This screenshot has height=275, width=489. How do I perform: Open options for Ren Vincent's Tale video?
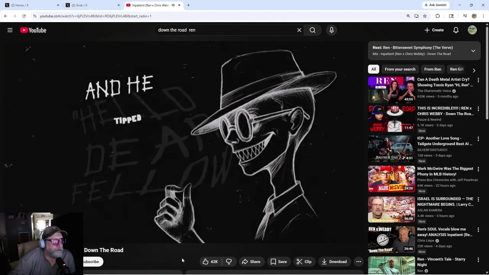(478, 260)
